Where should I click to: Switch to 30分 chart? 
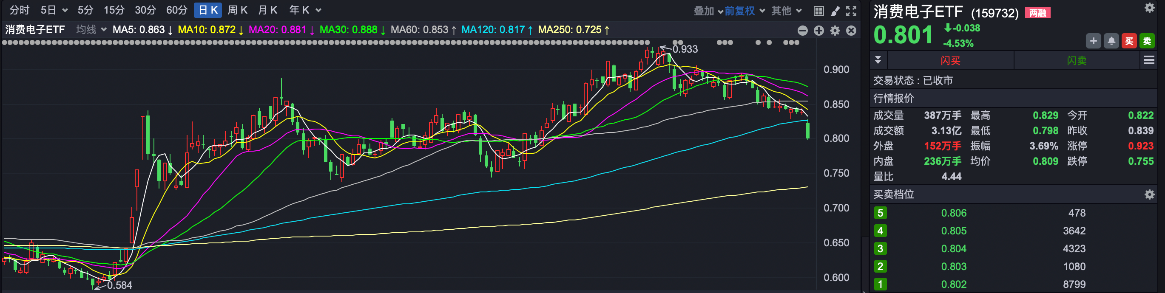145,10
